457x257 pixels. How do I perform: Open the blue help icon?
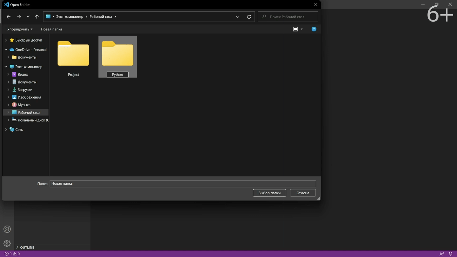click(x=314, y=29)
